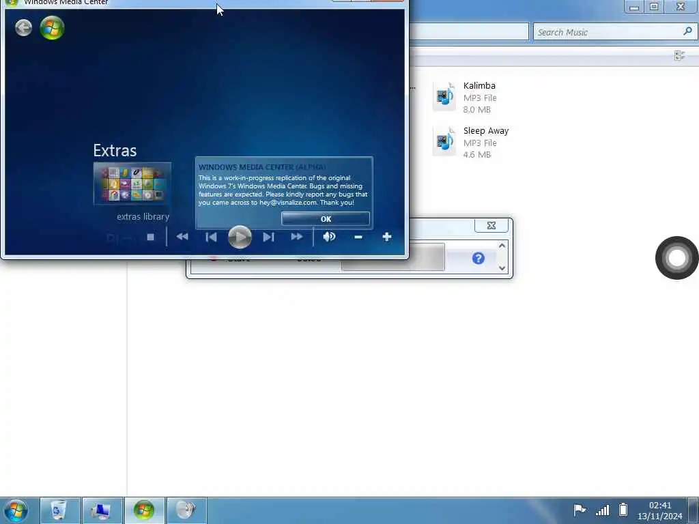Image resolution: width=699 pixels, height=524 pixels.
Task: Open the Action Center flag icon
Action: click(x=580, y=509)
